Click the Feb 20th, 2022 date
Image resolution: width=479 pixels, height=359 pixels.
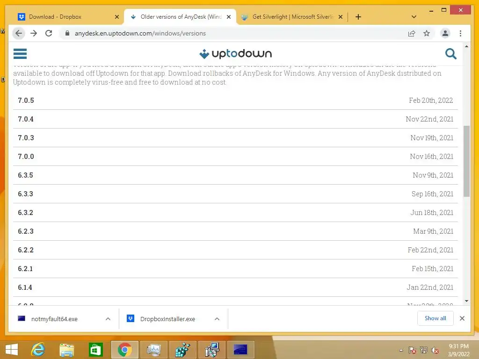[431, 101]
